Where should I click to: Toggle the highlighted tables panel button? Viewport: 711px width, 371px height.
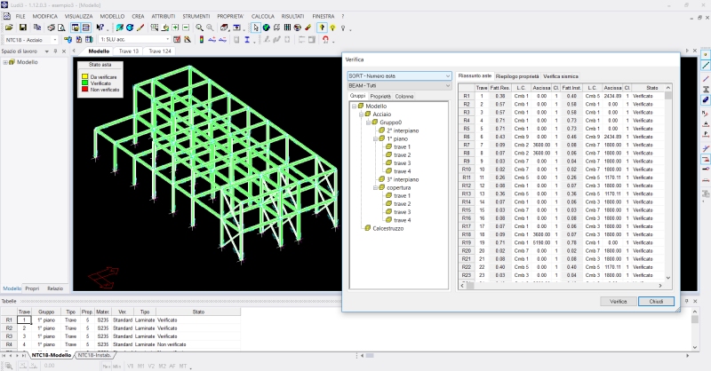point(85,28)
